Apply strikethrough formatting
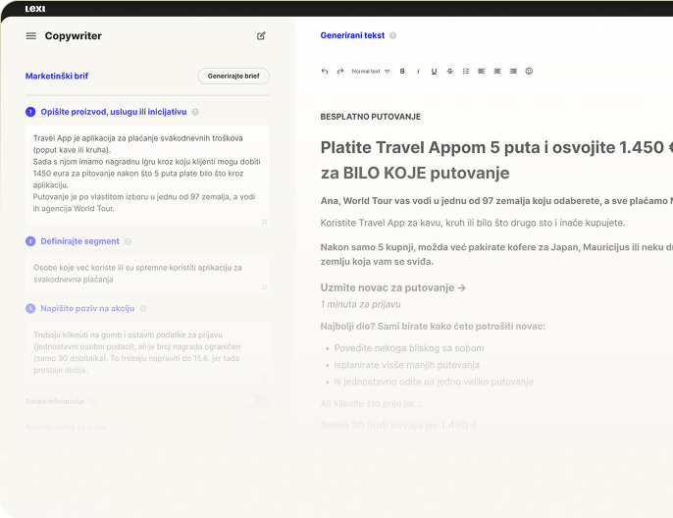This screenshot has height=518, width=673. pyautogui.click(x=449, y=72)
